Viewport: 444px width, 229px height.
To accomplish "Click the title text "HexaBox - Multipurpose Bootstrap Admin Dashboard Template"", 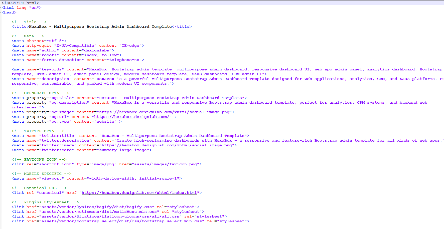I will 100,27.
